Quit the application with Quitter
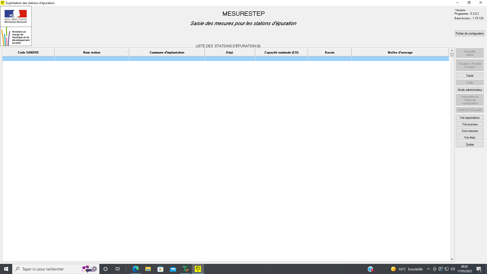Image resolution: width=487 pixels, height=274 pixels. [469, 145]
